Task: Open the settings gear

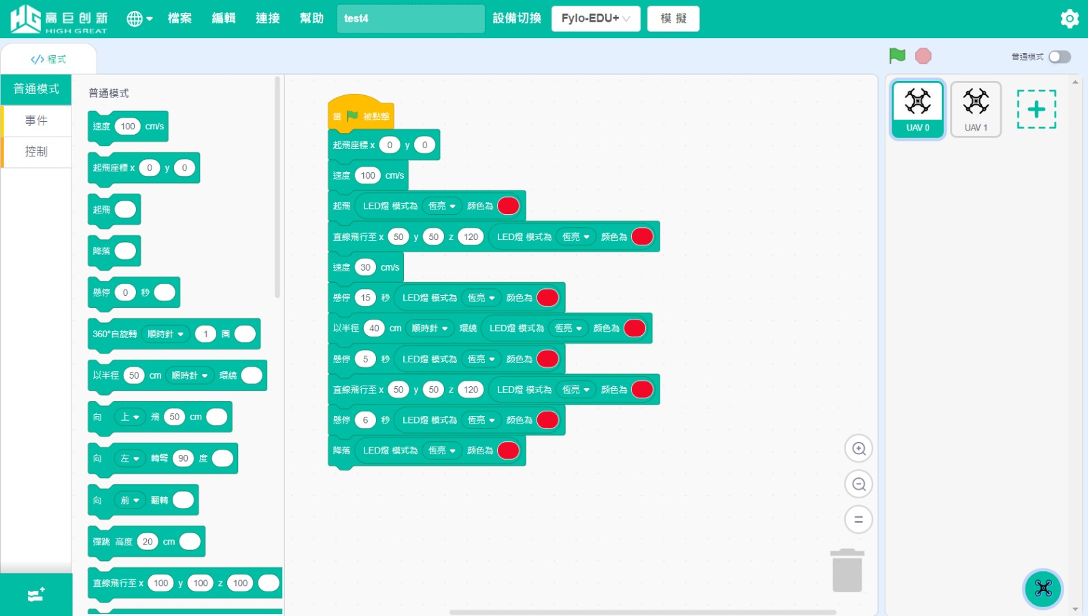Action: [x=1069, y=18]
